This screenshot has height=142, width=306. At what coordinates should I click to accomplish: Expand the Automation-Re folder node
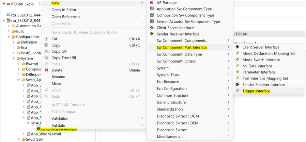pyautogui.click(x=8, y=26)
